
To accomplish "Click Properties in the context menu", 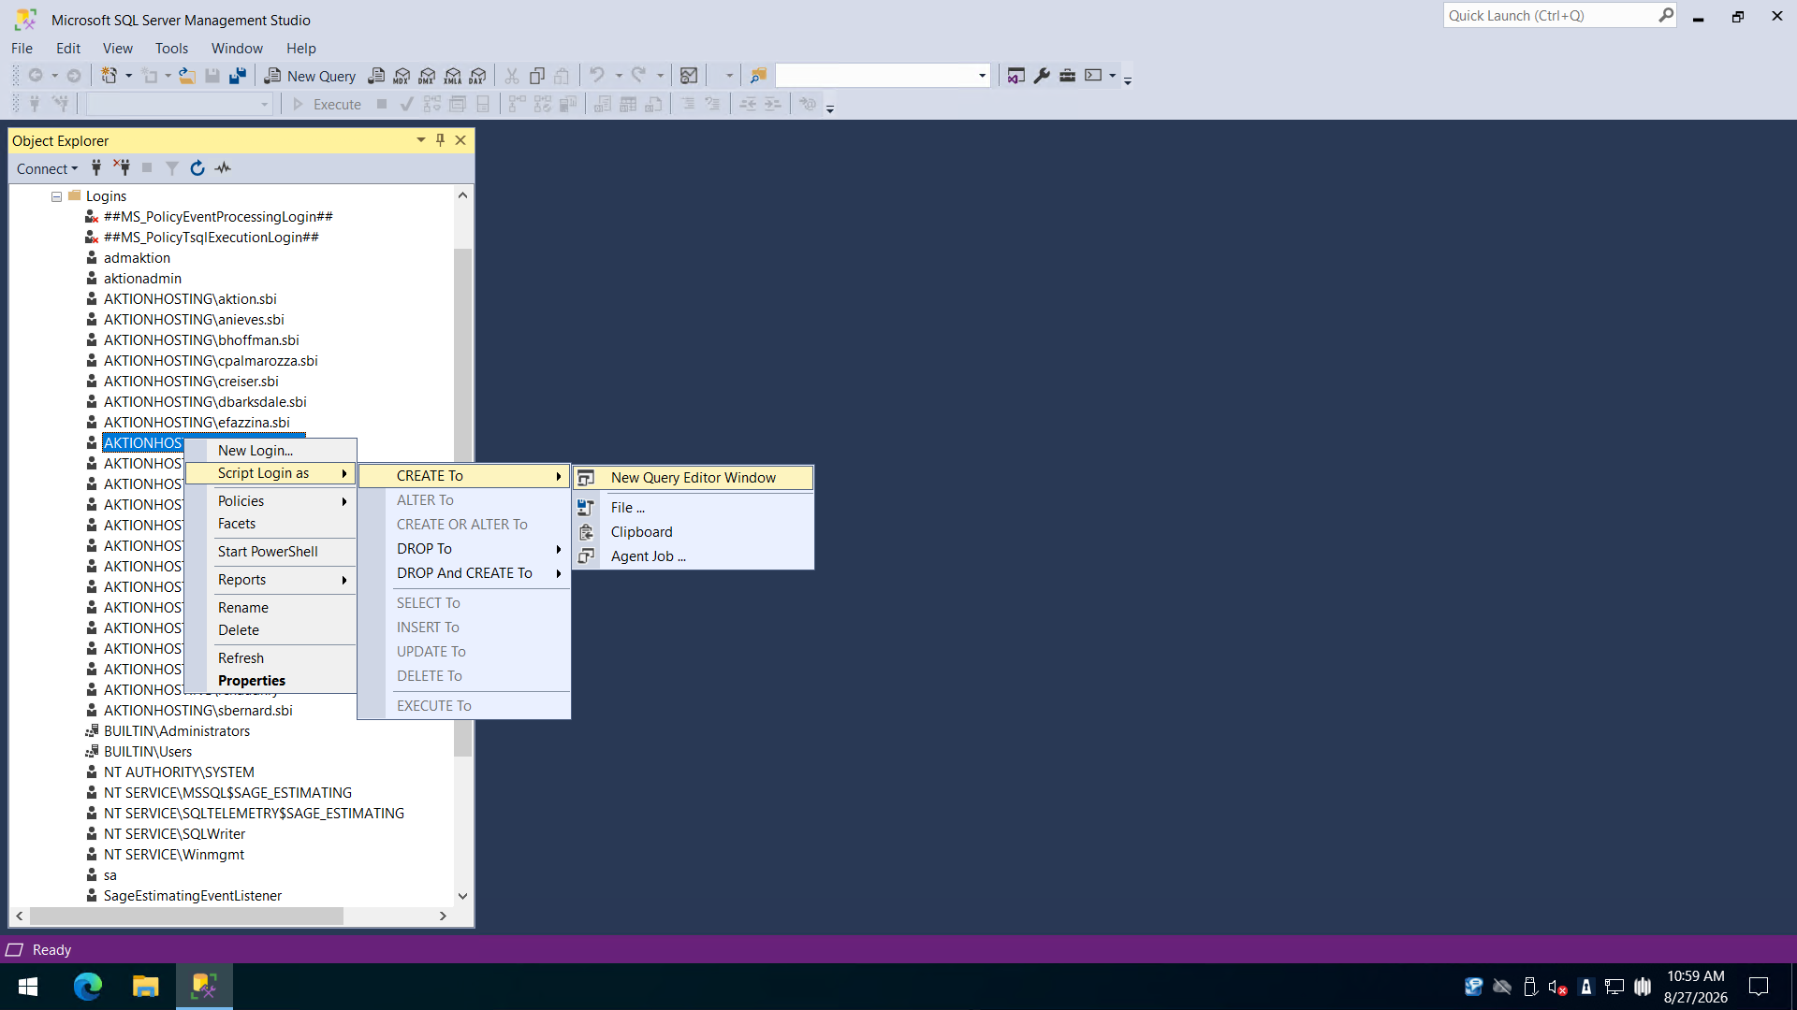I will [270, 681].
